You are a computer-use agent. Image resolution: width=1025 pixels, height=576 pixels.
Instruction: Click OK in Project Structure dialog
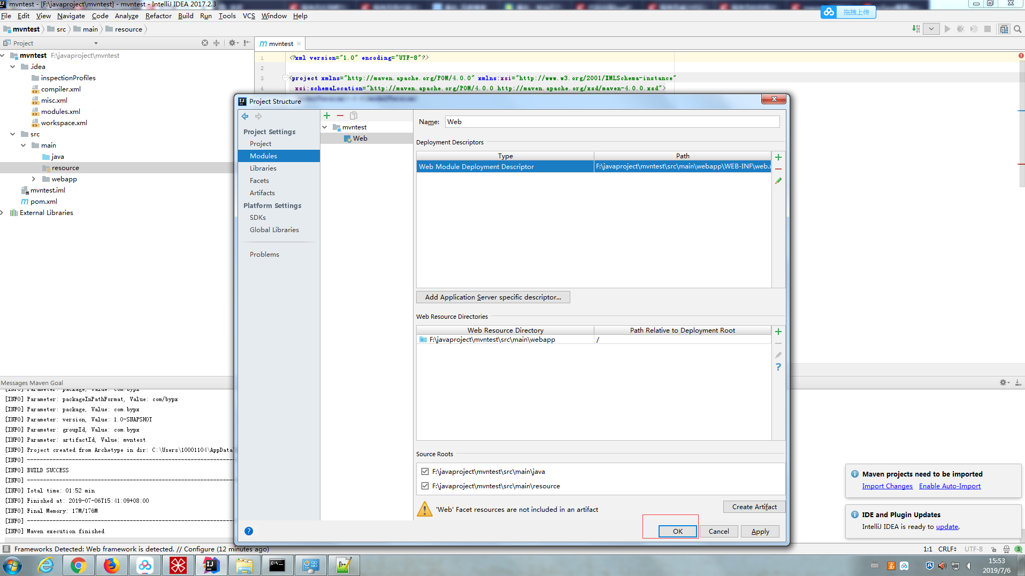point(677,531)
